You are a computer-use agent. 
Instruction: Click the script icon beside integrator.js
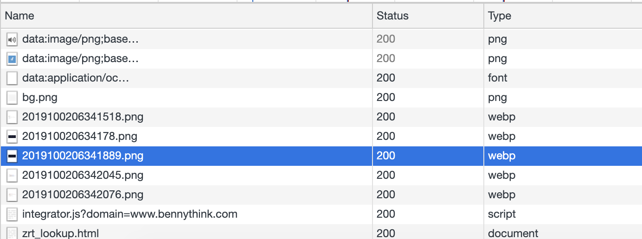click(12, 214)
